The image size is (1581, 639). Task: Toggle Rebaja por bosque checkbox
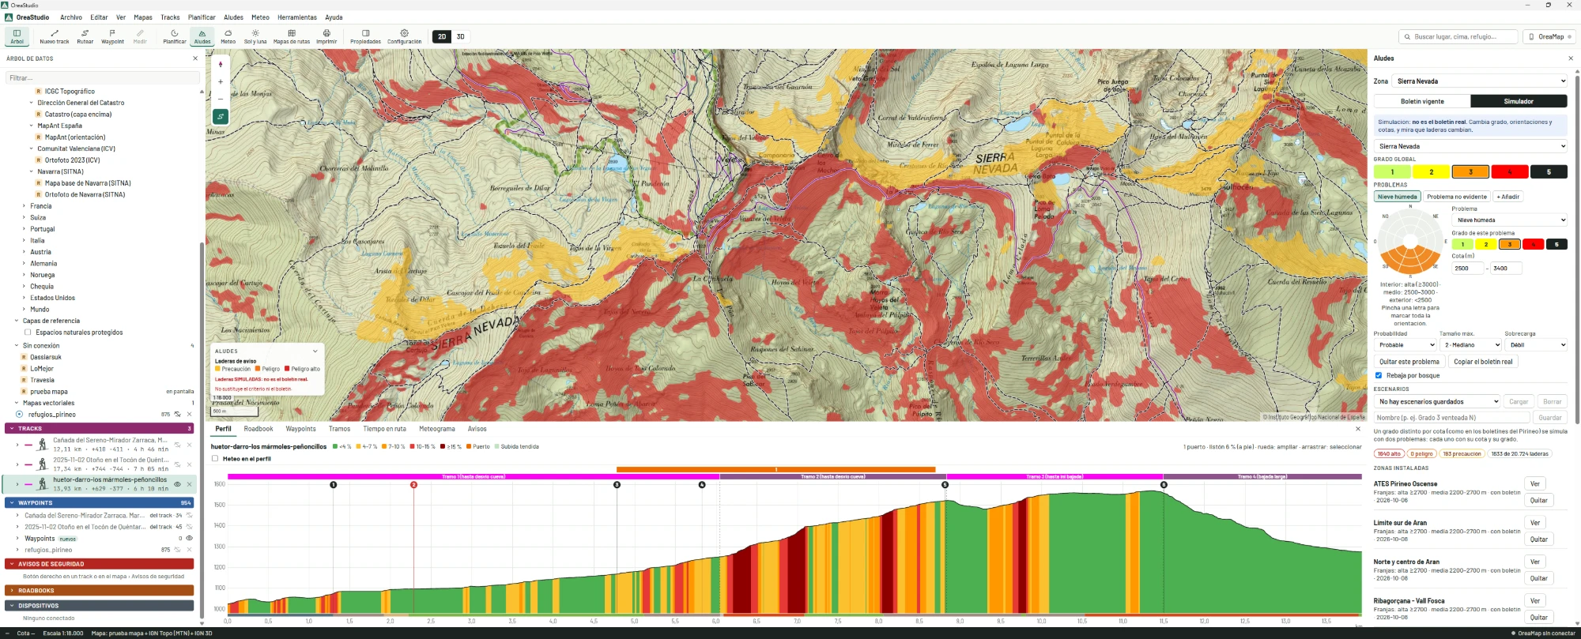(x=1379, y=375)
